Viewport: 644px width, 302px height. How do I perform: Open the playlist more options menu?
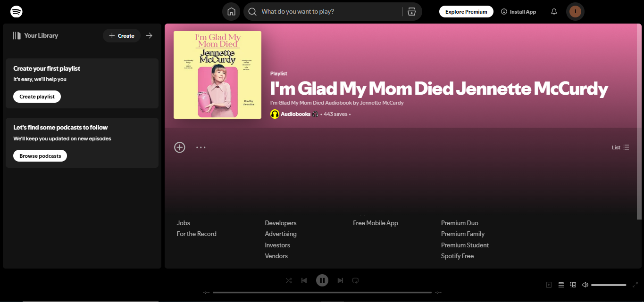[201, 147]
